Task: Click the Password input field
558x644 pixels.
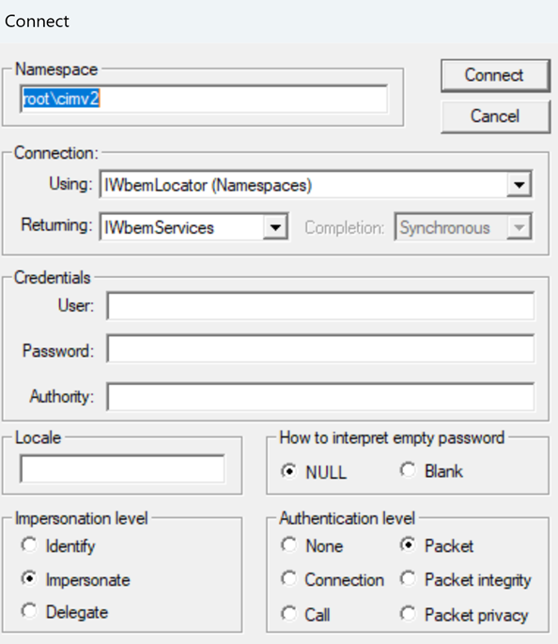Action: click(320, 348)
